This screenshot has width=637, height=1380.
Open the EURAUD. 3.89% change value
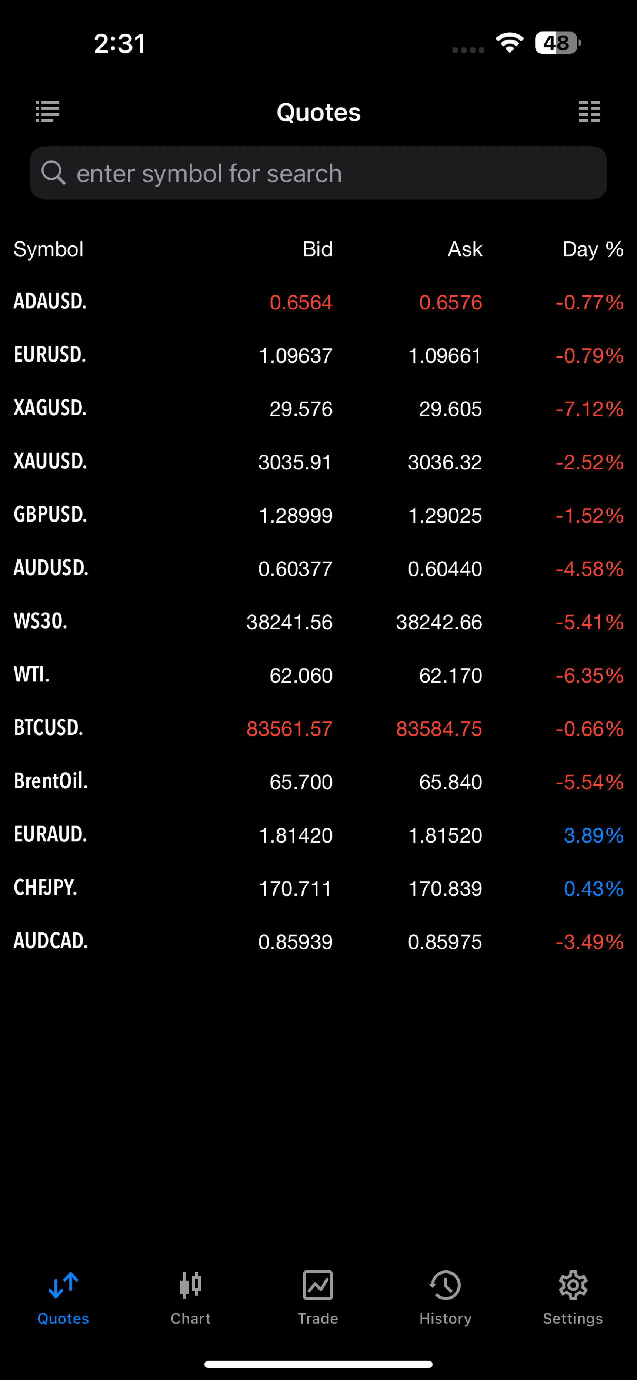point(593,835)
